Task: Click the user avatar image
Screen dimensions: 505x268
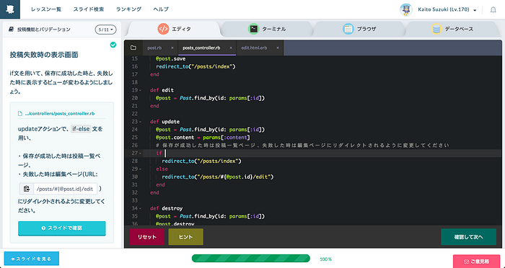Action: click(x=406, y=9)
